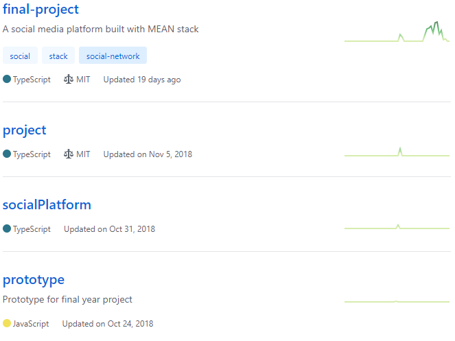Open the project repository link

coord(25,130)
